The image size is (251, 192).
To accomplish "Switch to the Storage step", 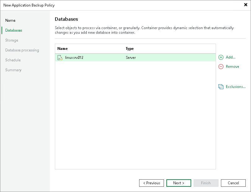I will (12, 40).
